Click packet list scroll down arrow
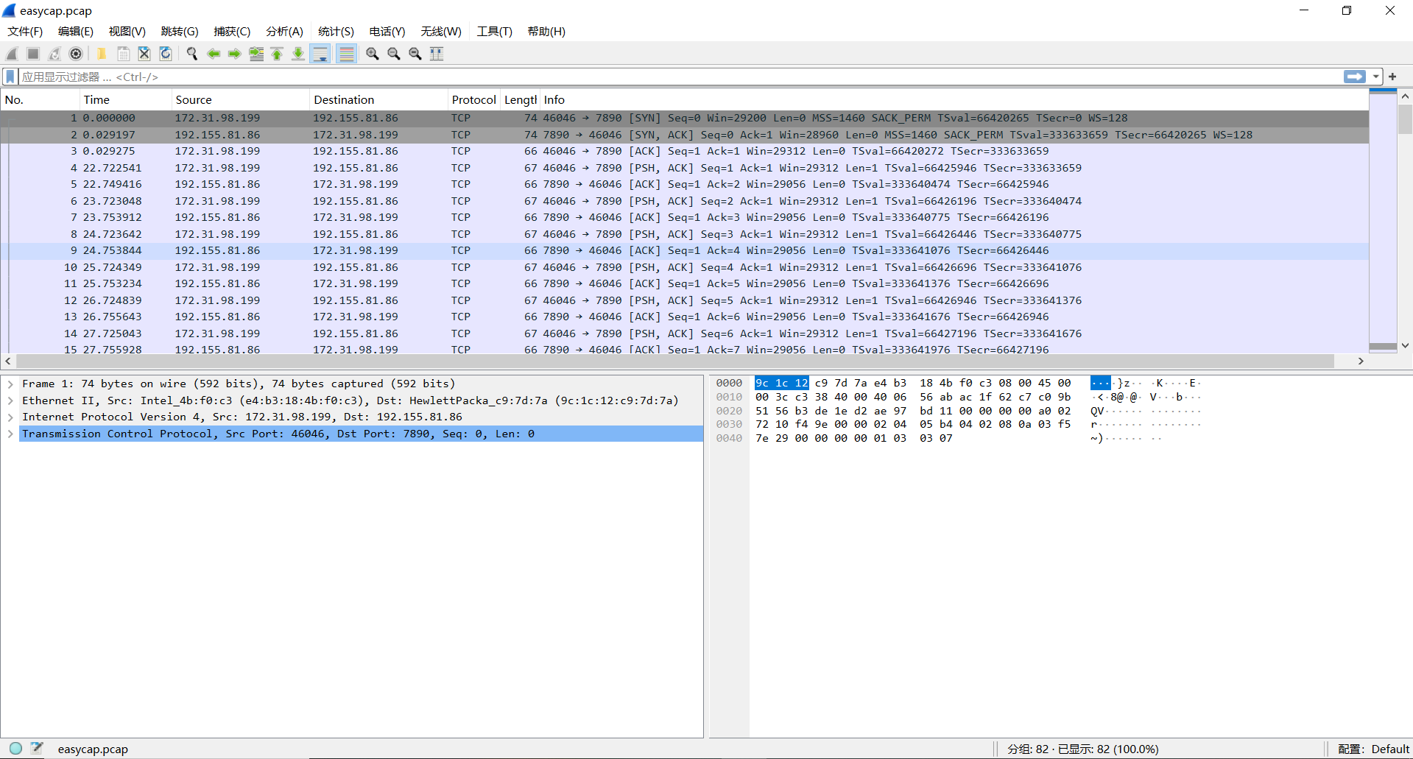Viewport: 1413px width, 759px height. [x=1405, y=345]
